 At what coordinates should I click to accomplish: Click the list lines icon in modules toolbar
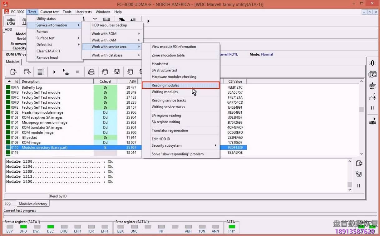(40, 72)
